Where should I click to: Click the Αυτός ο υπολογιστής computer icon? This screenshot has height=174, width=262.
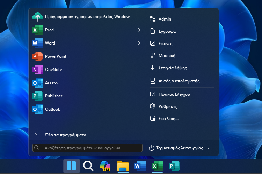pyautogui.click(x=153, y=81)
